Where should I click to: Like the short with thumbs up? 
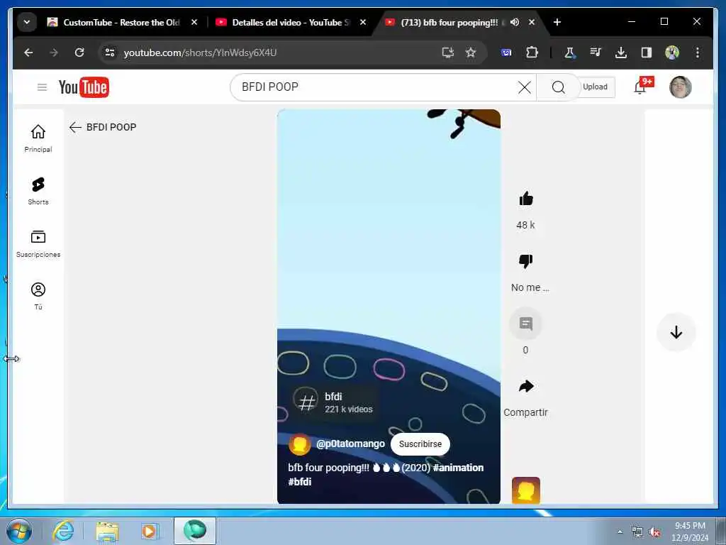(x=525, y=199)
